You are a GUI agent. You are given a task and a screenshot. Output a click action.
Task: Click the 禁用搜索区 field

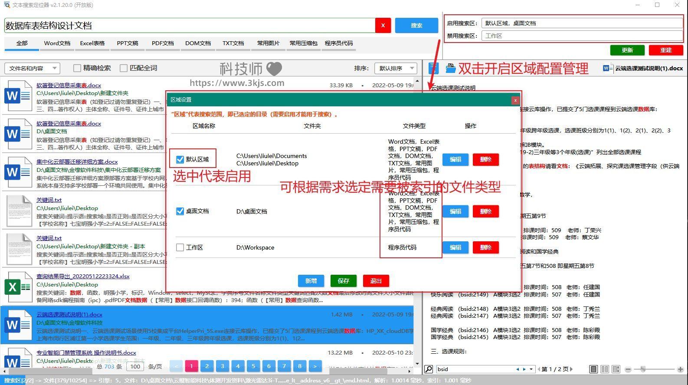[582, 36]
